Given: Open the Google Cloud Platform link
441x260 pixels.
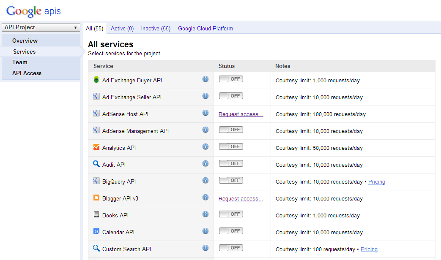Looking at the screenshot, I should point(205,28).
